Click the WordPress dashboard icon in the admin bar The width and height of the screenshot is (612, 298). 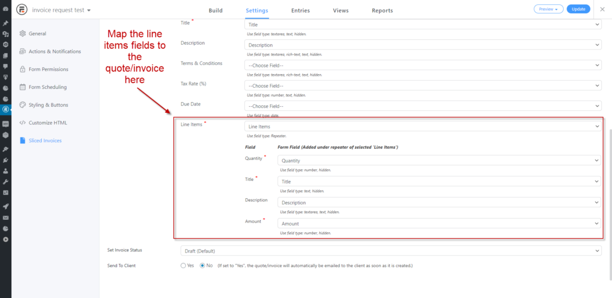5,8
